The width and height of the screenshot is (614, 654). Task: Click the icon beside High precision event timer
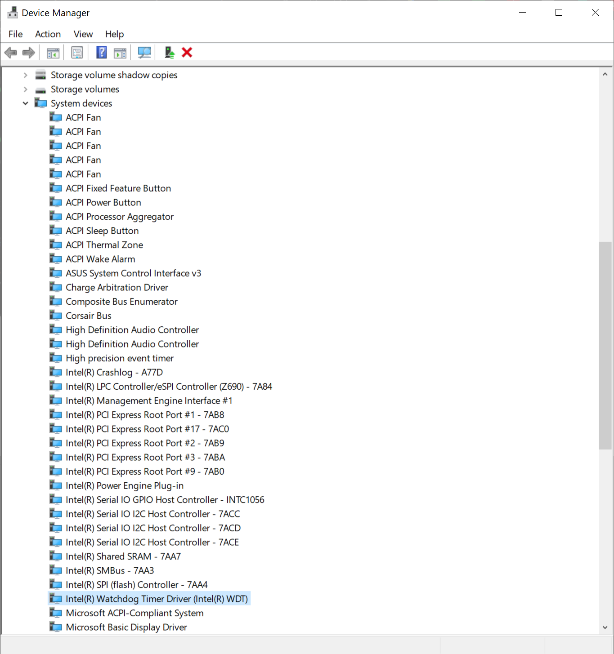point(56,358)
